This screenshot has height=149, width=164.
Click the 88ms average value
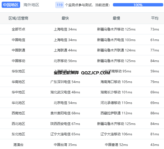pos(155,113)
